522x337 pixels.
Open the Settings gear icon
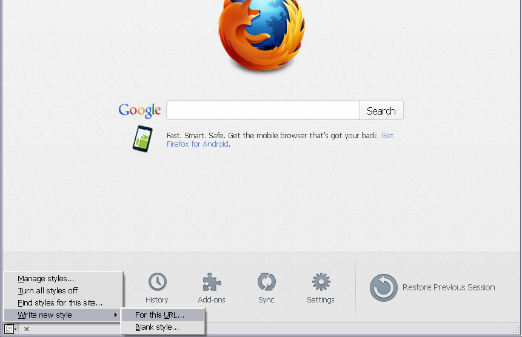[321, 282]
